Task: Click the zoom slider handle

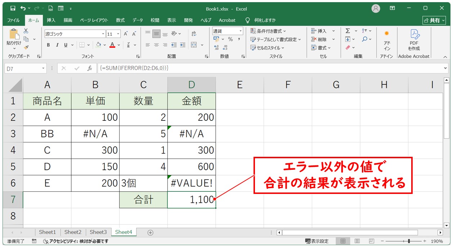Action: click(408, 241)
